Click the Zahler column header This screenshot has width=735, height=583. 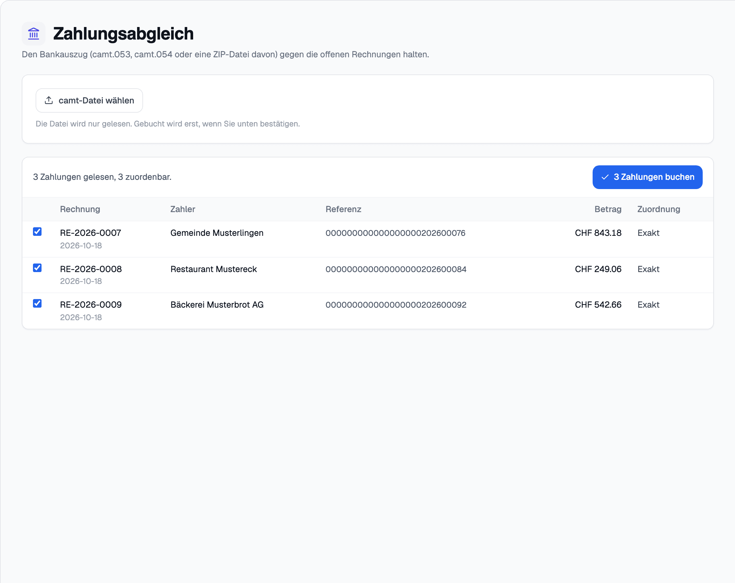[x=183, y=209]
